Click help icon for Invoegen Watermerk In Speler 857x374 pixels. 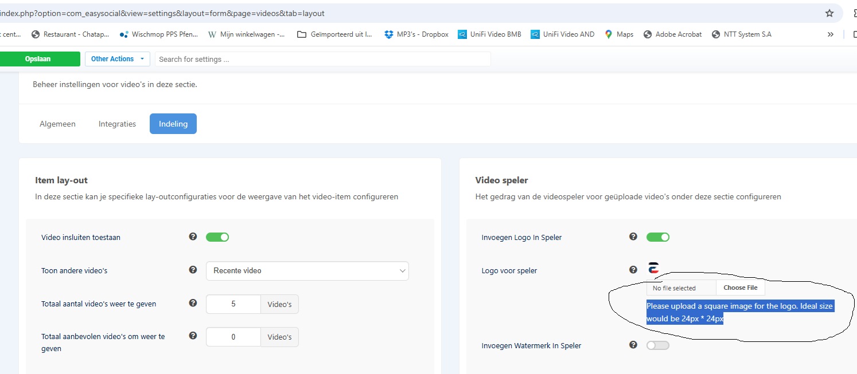pos(633,345)
